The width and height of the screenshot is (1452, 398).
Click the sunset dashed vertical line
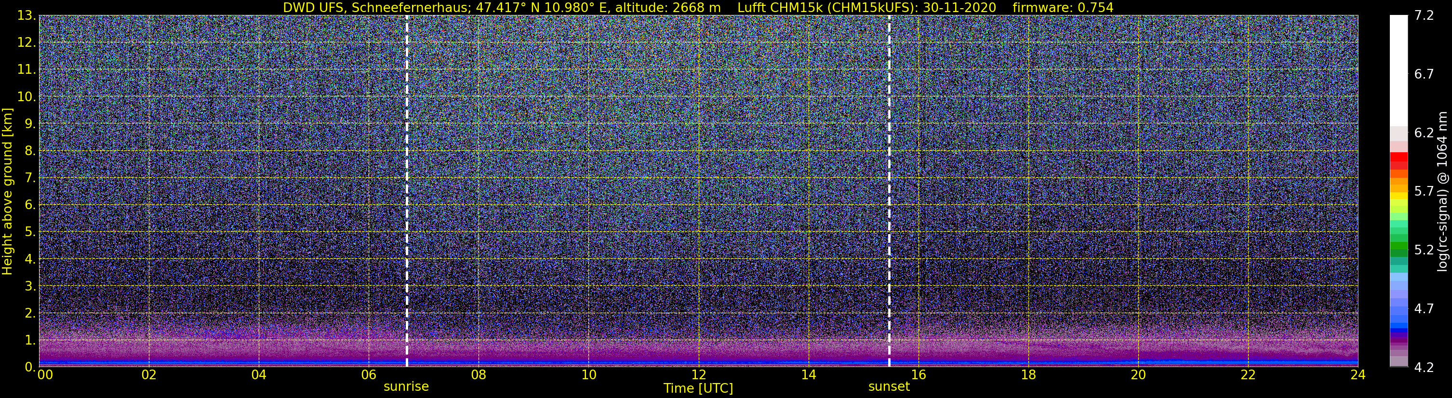click(x=889, y=191)
